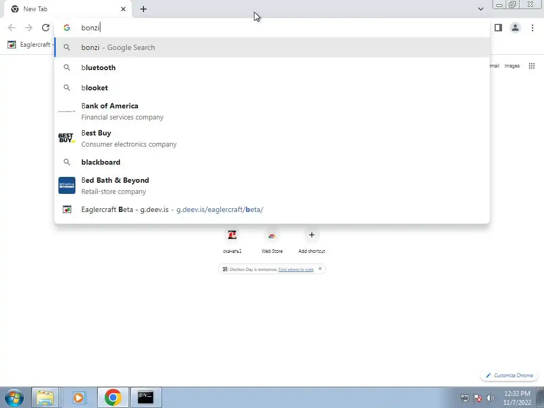Click the Best Buy logo icon
The height and width of the screenshot is (408, 544).
66,138
